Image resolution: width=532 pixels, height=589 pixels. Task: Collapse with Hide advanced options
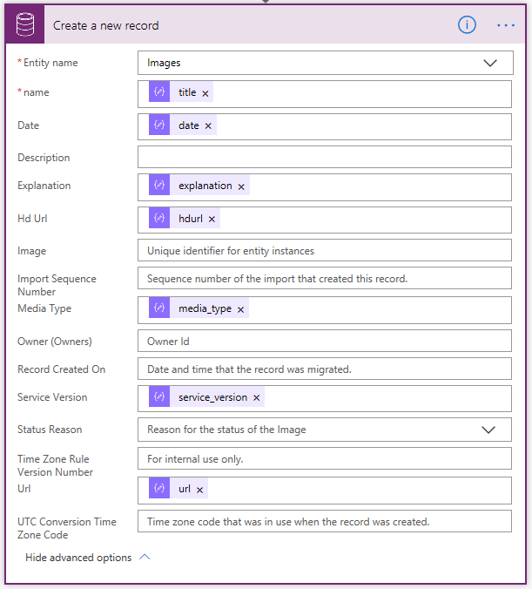click(87, 558)
